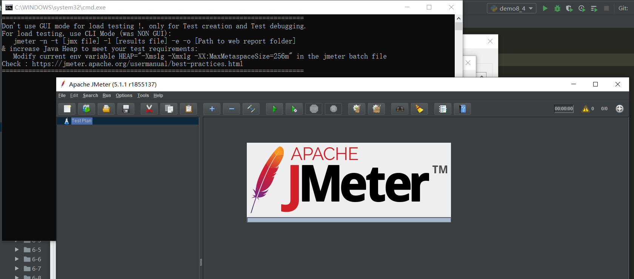Screen dimensions: 634x279
Task: Open the Run menu in JMeter
Action: [x=107, y=96]
